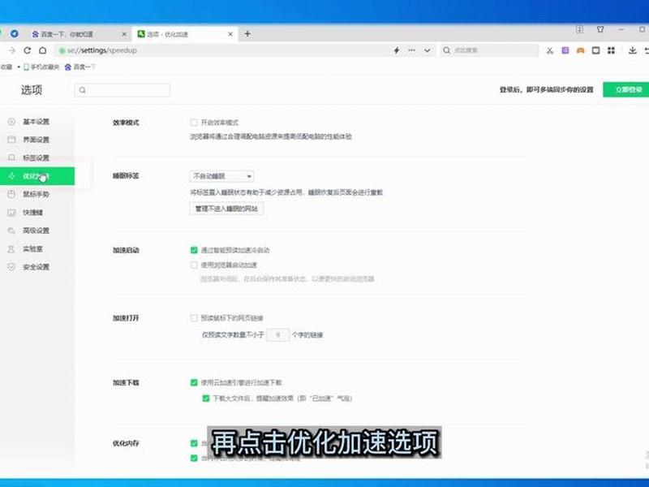Viewport: 649px width, 487px height.
Task: Click the forward navigation arrow
Action: pyautogui.click(x=12, y=50)
